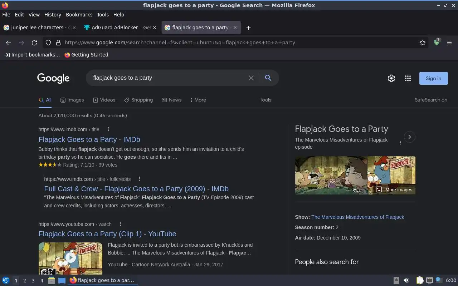Screen dimensions: 458x286
Task: Open the clipboard tray icon
Action: coord(420,280)
